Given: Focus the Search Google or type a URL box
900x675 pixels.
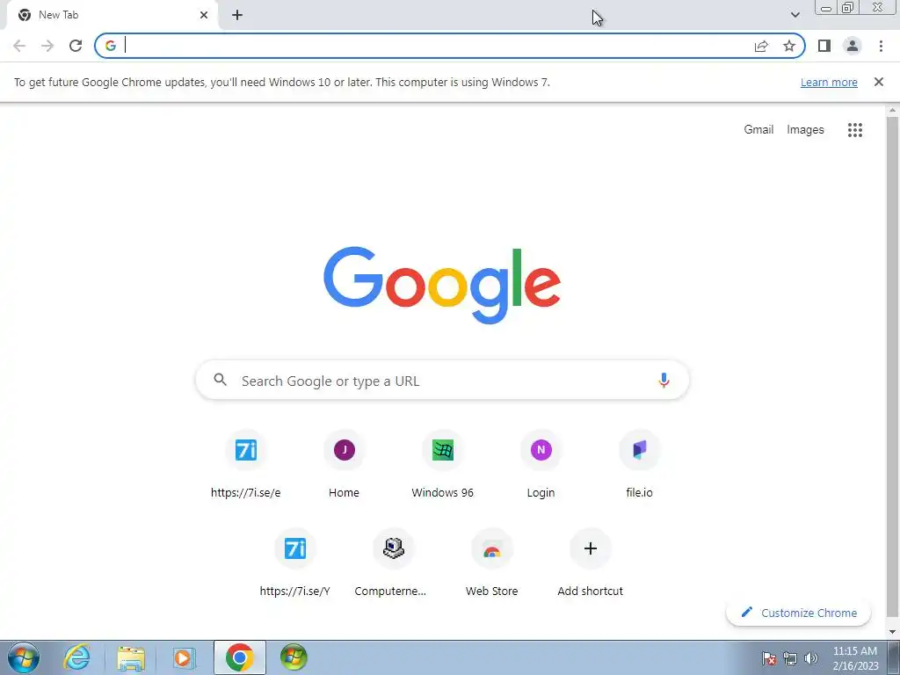Looking at the screenshot, I should click(x=442, y=380).
